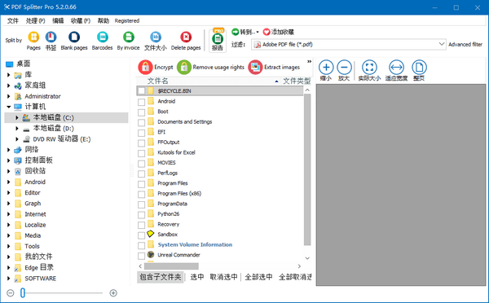Open the PRO report (报告) button
The width and height of the screenshot is (489, 303).
218,40
